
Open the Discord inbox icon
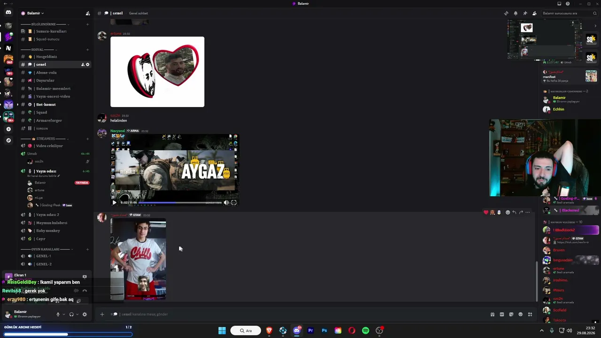[x=559, y=4]
